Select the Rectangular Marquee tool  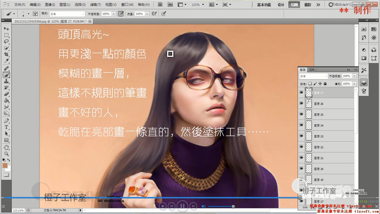[6, 35]
